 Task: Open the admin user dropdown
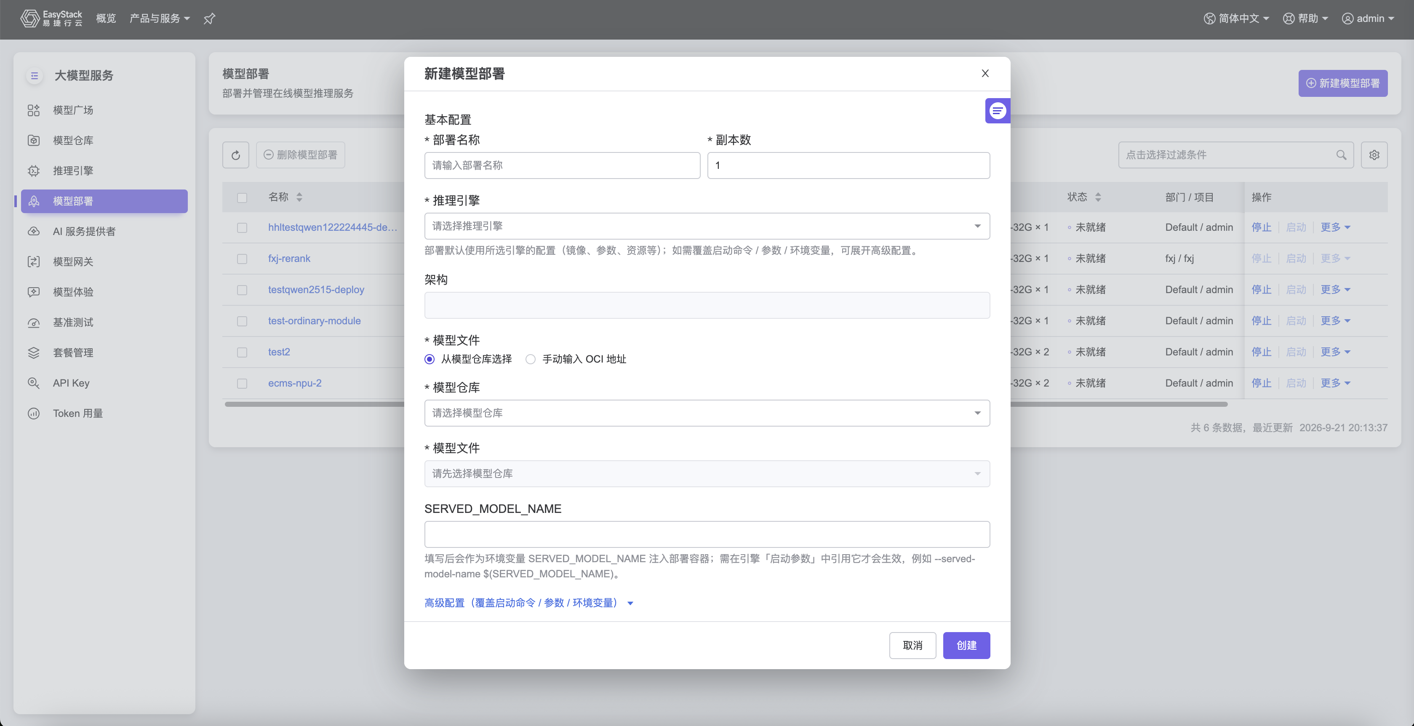[1368, 19]
